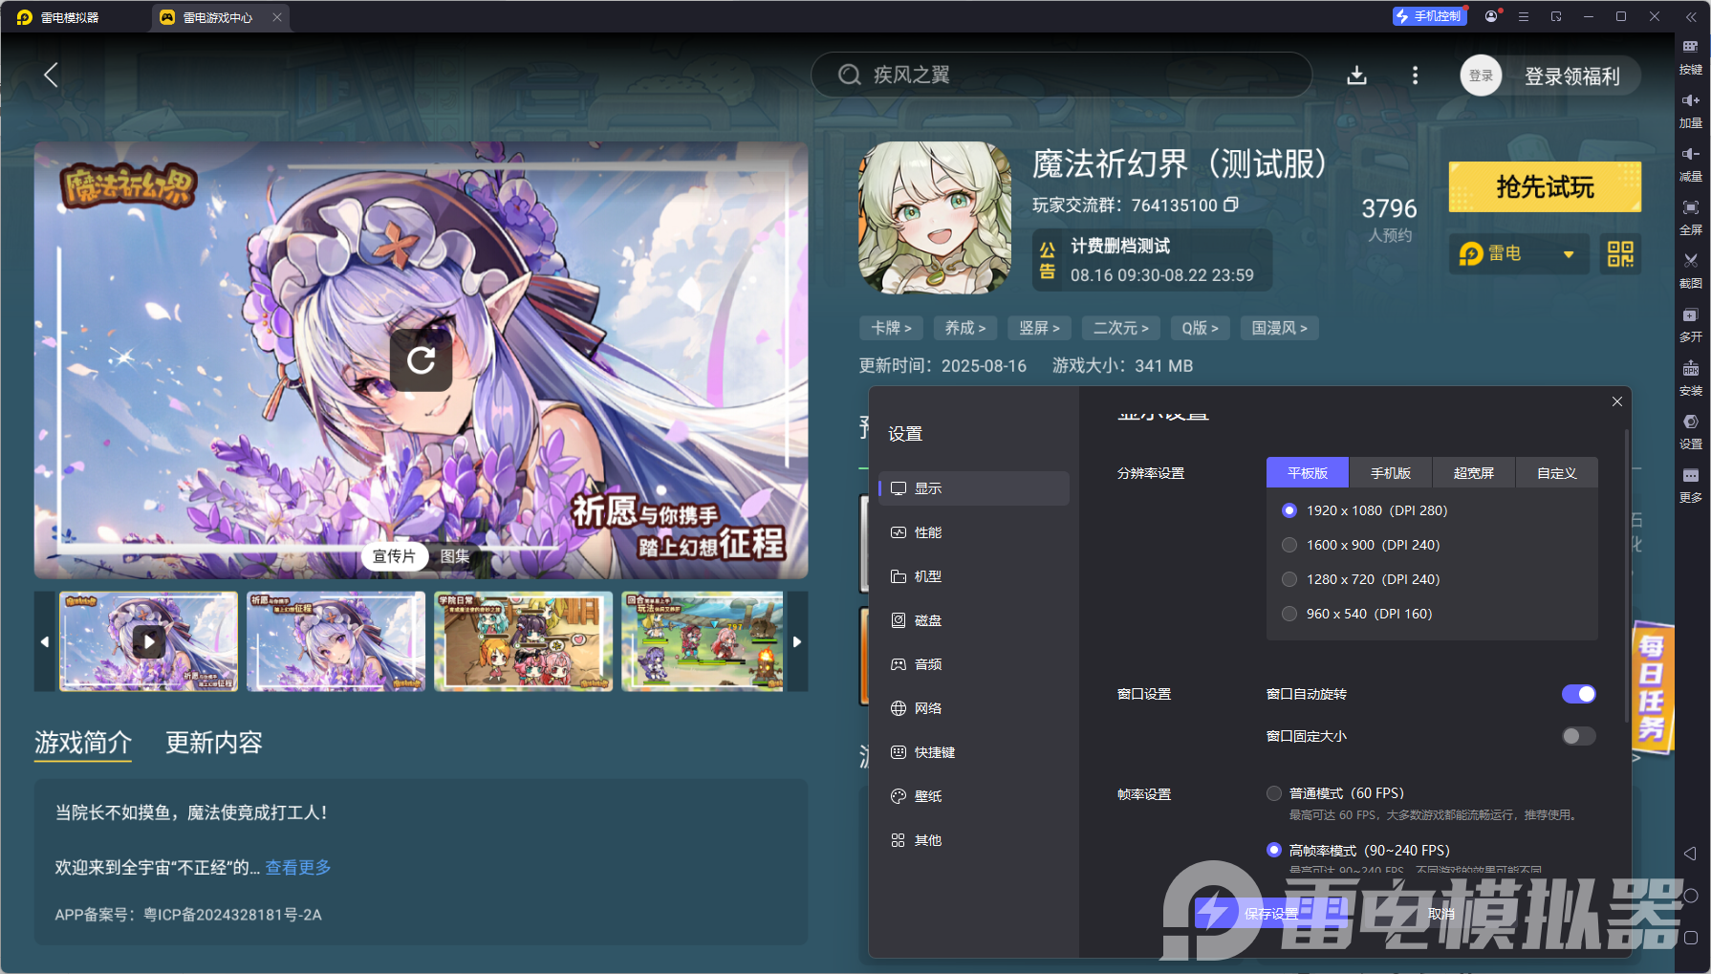1711x974 pixels.
Task: Enable 窗口固定大小 toggle
Action: [x=1578, y=736]
